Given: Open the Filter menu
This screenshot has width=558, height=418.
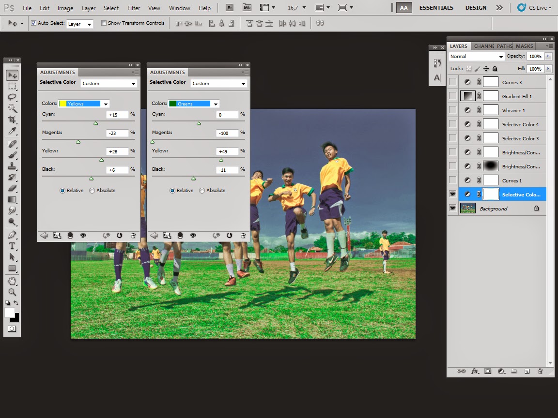Looking at the screenshot, I should tap(134, 8).
